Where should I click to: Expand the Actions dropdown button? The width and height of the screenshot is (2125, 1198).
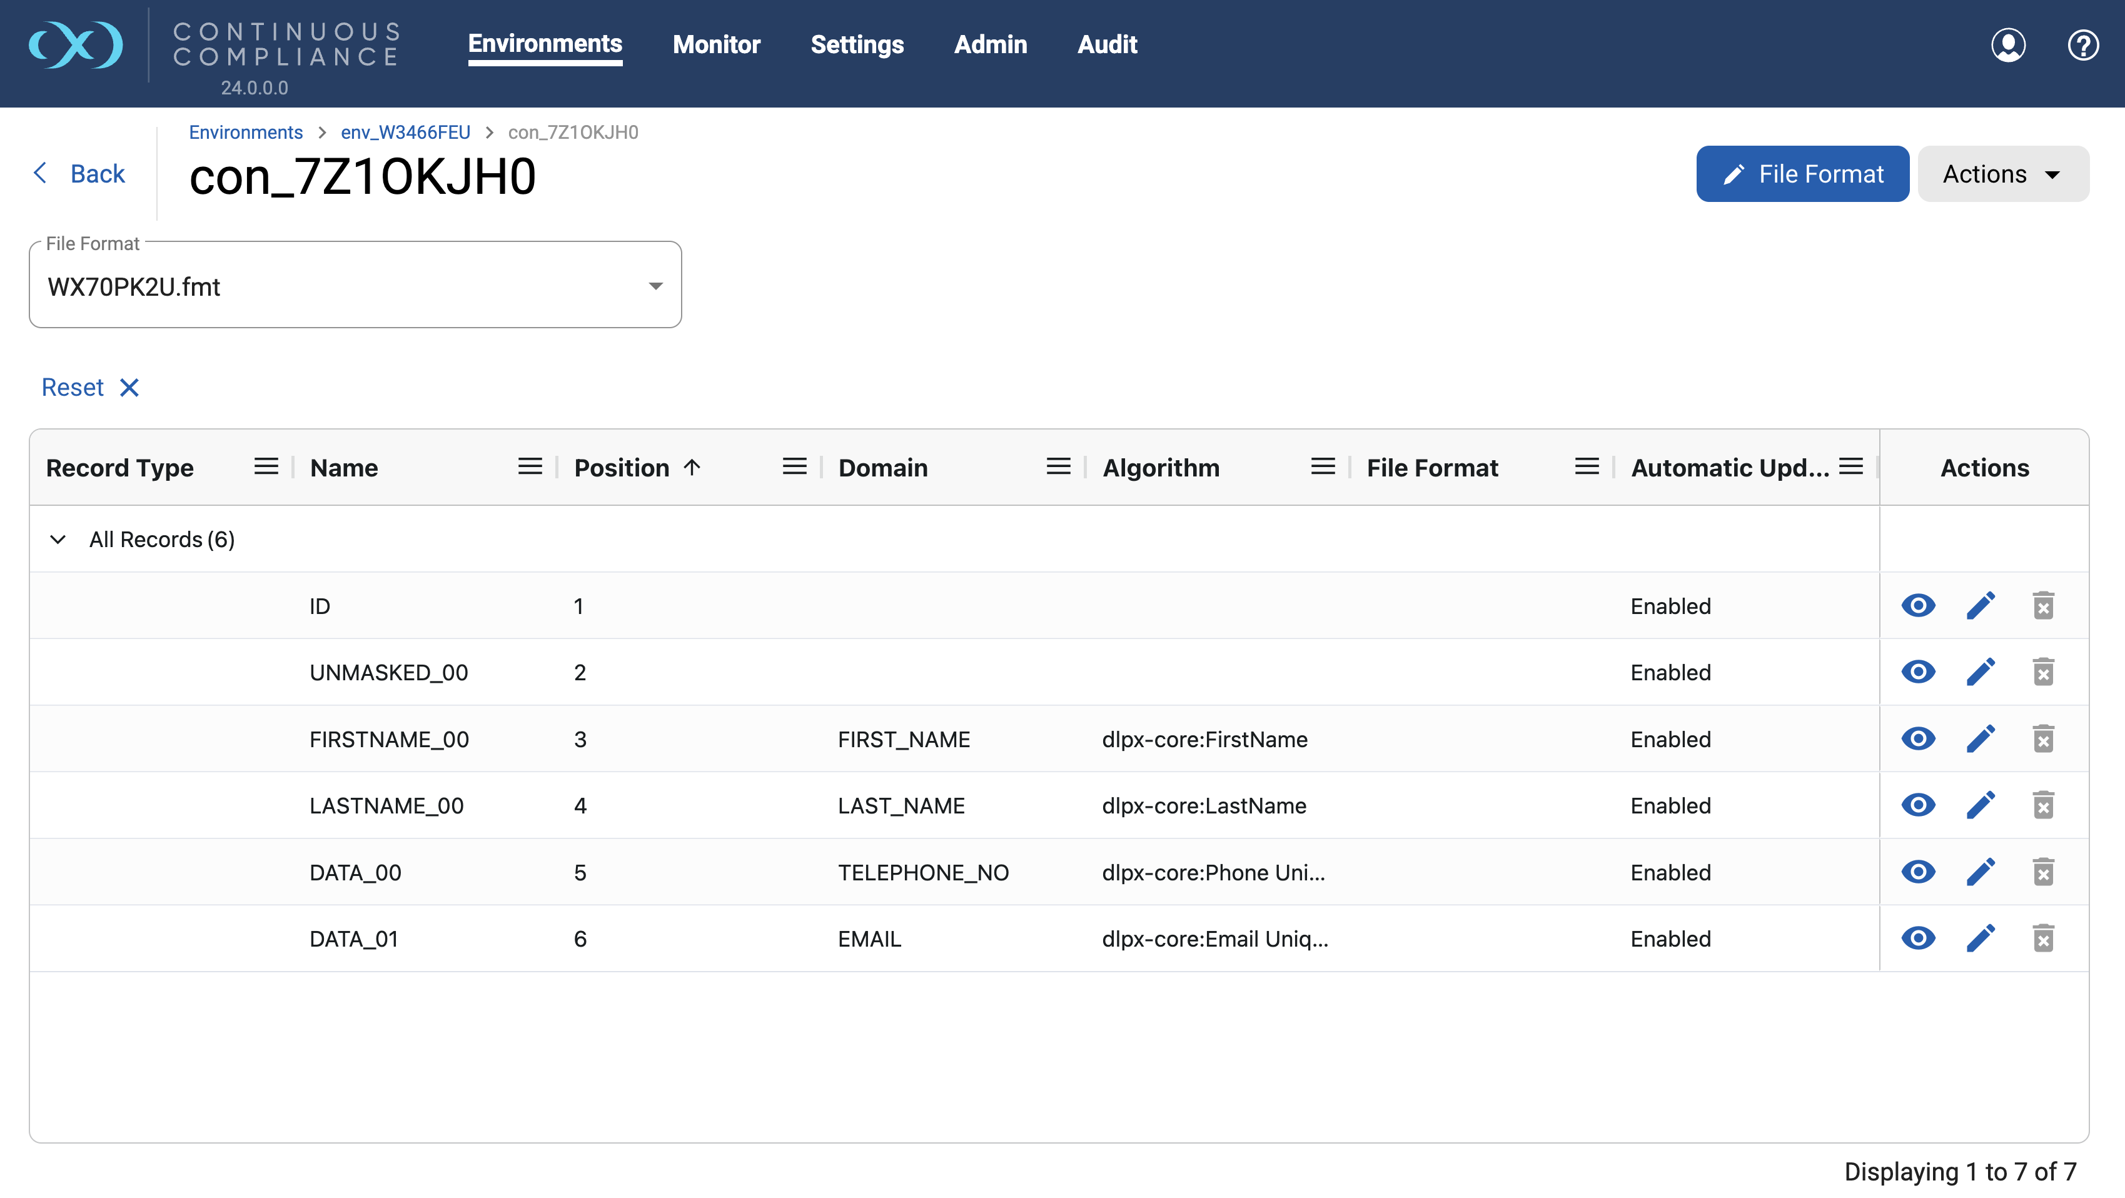(x=2002, y=174)
